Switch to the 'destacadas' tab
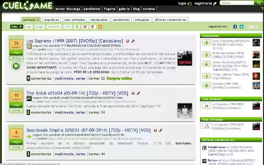The width and height of the screenshot is (264, 165). 99,20
